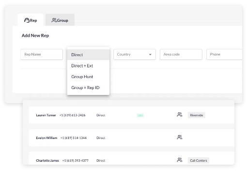Focus the Rep Name input field
This screenshot has width=247, height=185.
click(42, 55)
